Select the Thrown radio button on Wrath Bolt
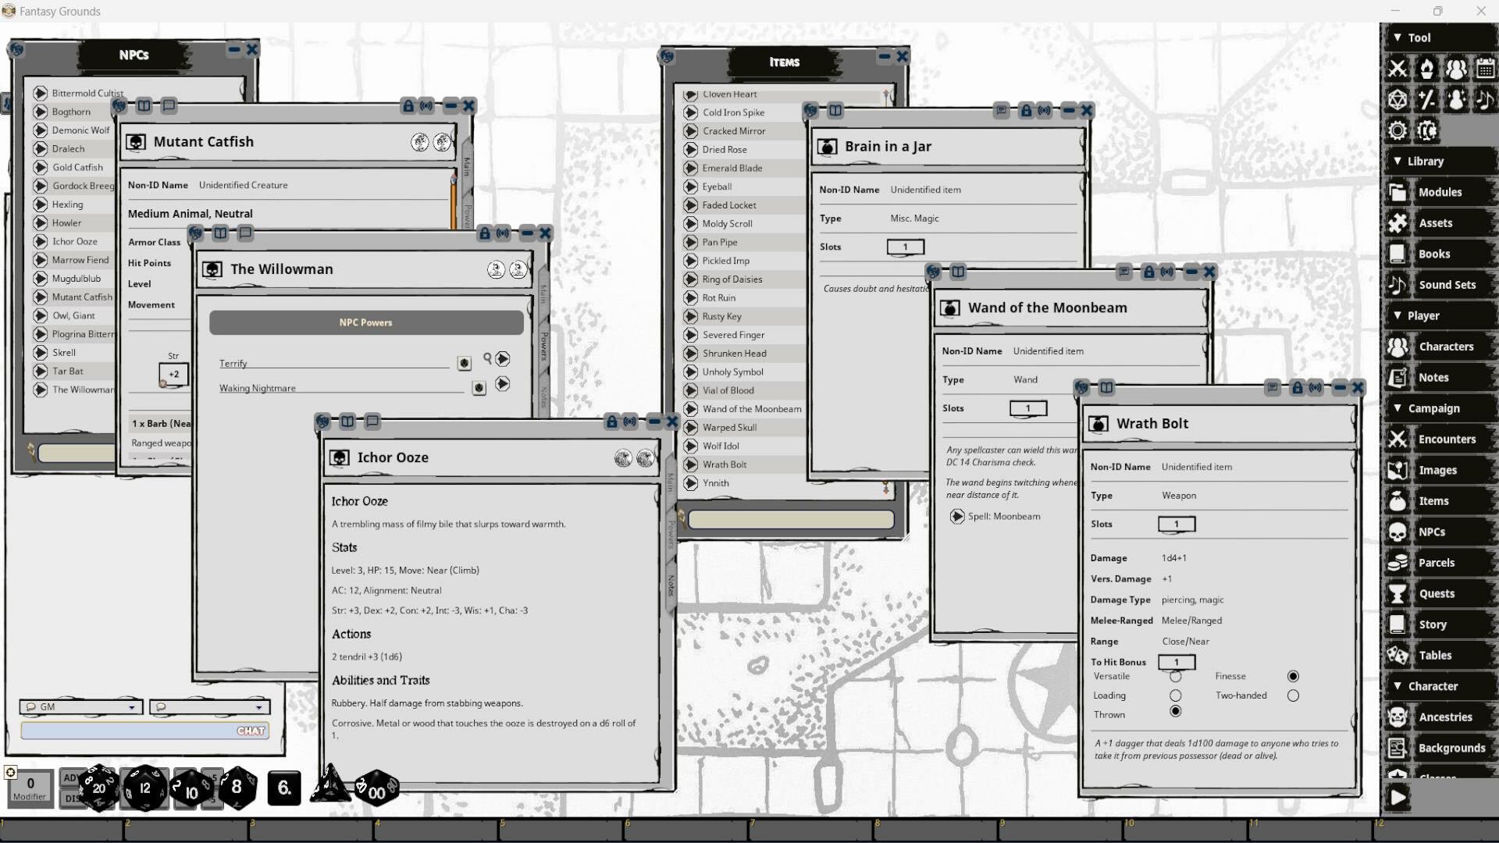Viewport: 1499px width, 843px height. coord(1177,712)
